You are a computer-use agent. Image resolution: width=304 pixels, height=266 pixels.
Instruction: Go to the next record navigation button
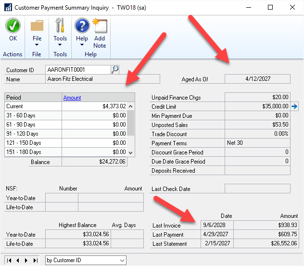(27, 260)
